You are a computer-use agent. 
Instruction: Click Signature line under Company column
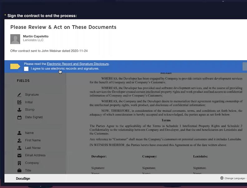[149, 168]
